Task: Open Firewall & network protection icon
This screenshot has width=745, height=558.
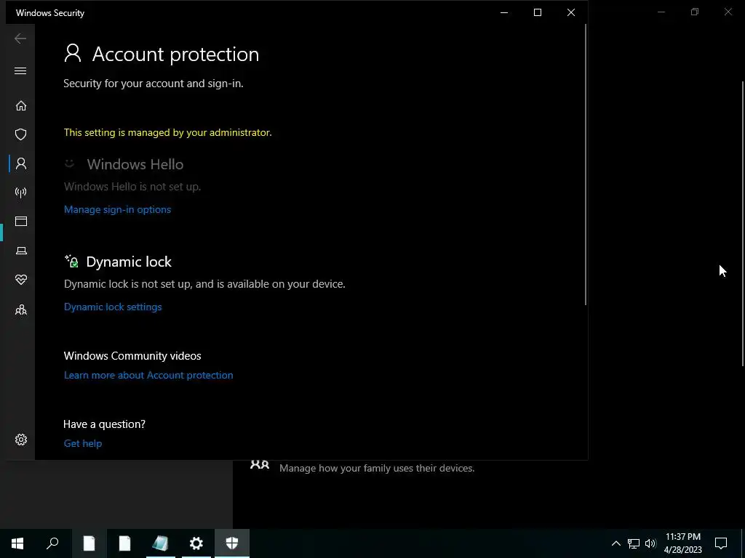Action: (21, 192)
